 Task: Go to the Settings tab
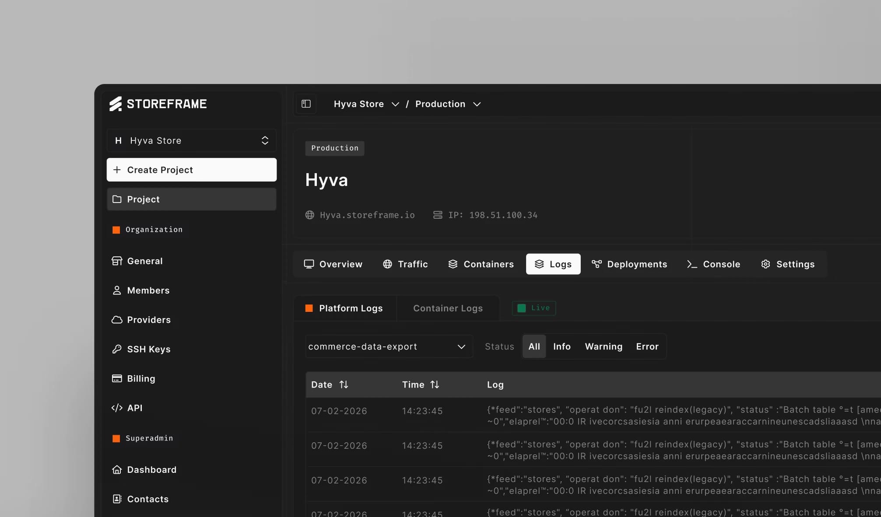788,264
